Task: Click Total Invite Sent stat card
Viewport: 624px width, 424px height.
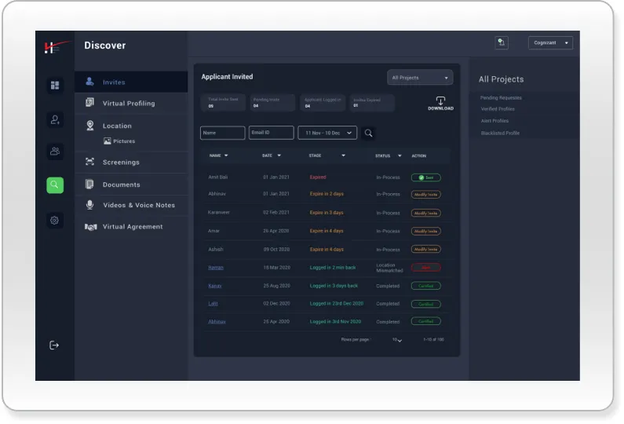Action: tap(223, 103)
